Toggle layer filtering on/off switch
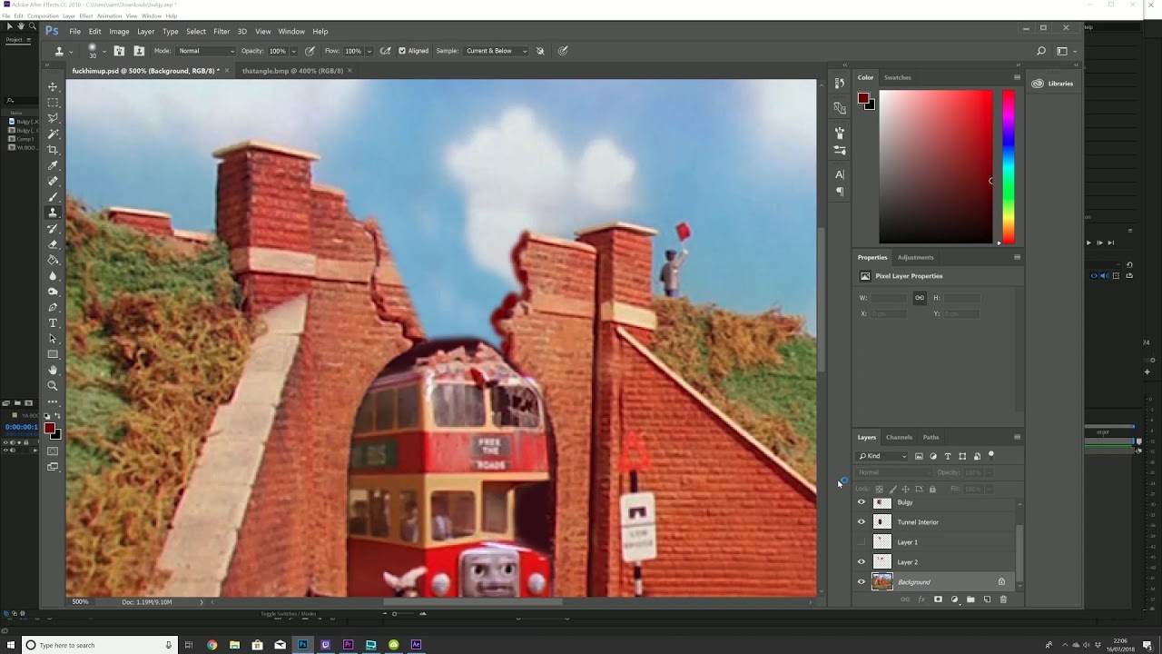The width and height of the screenshot is (1162, 654). (991, 455)
